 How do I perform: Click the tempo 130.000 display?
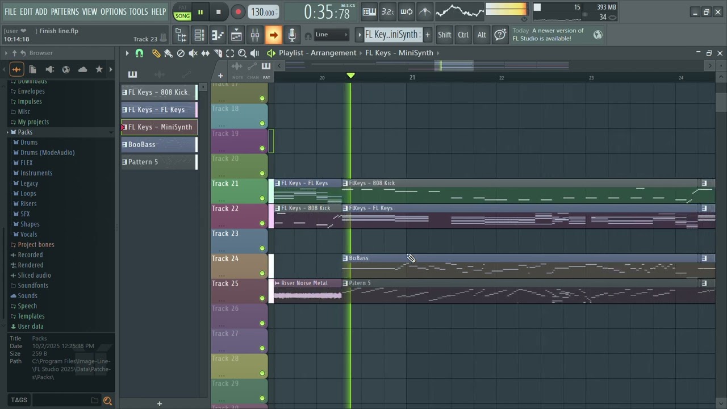(x=263, y=12)
